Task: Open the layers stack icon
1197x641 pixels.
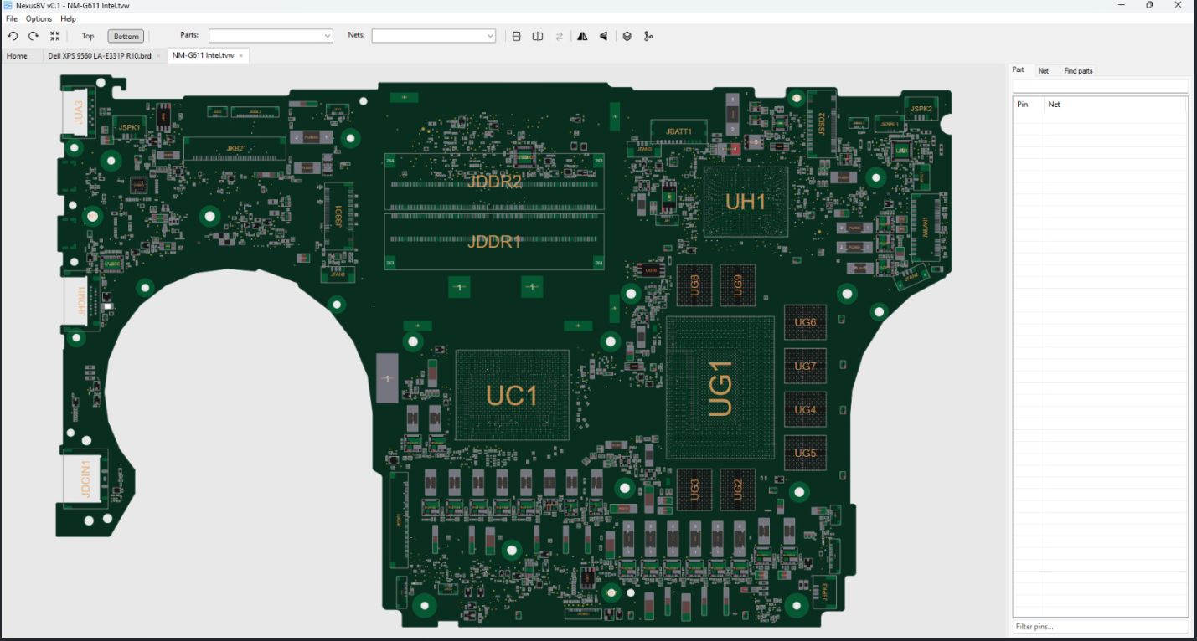Action: point(627,36)
